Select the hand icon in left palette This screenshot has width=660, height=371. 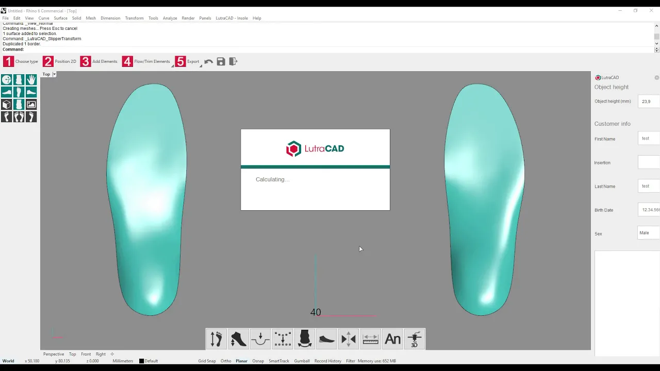pos(31,79)
